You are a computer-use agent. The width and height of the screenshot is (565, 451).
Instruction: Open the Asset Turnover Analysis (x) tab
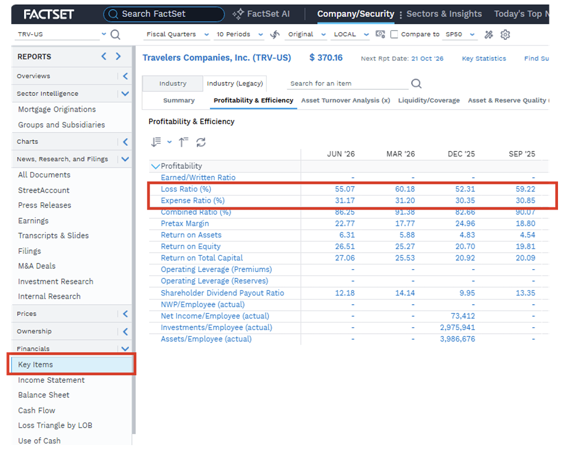(x=345, y=101)
